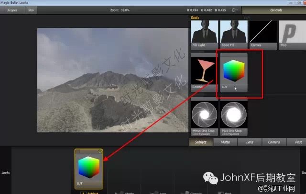Switch to the Subject tab
The height and width of the screenshot is (194, 306).
click(x=201, y=142)
